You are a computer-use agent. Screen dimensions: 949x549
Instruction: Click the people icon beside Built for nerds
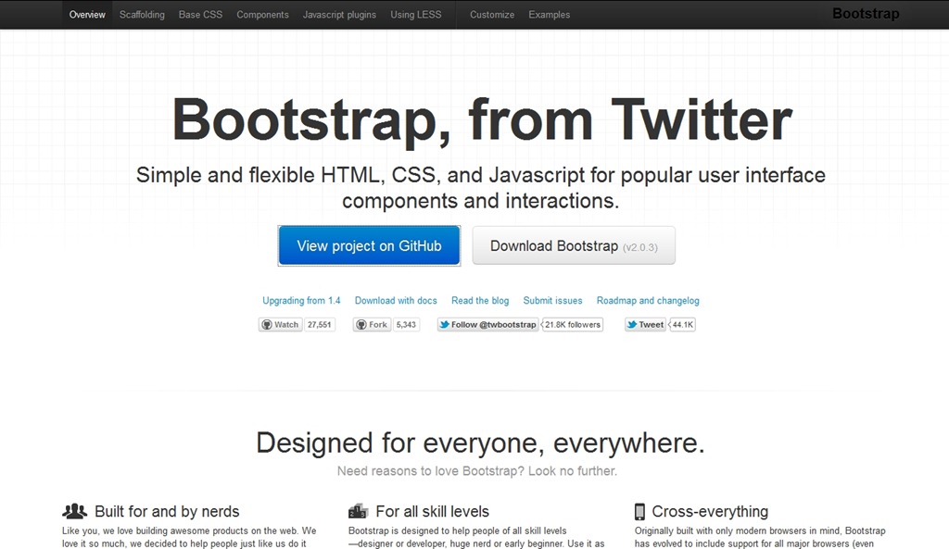pos(74,512)
